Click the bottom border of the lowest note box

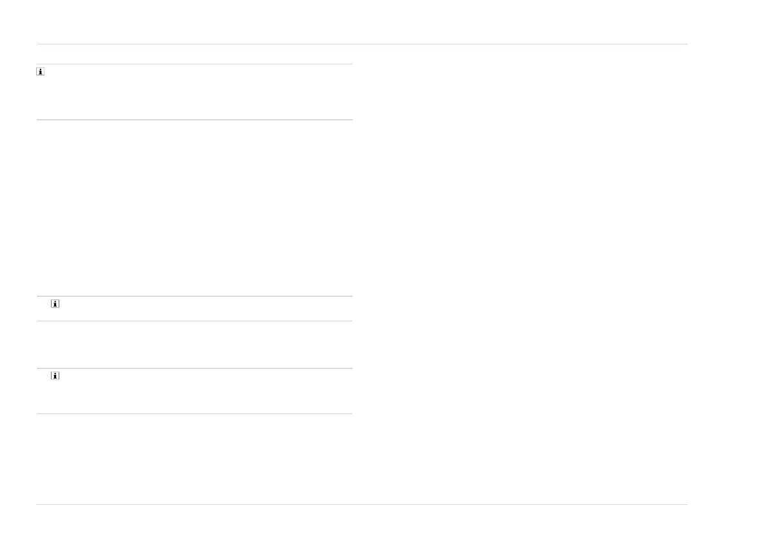195,414
